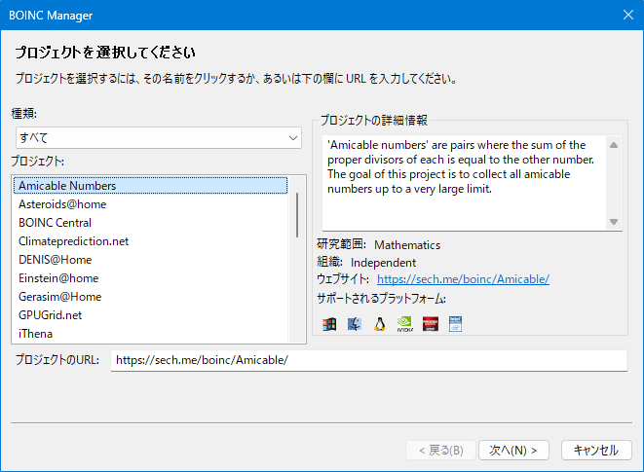
Task: Open the 種類 category dropdown
Action: pyautogui.click(x=159, y=138)
